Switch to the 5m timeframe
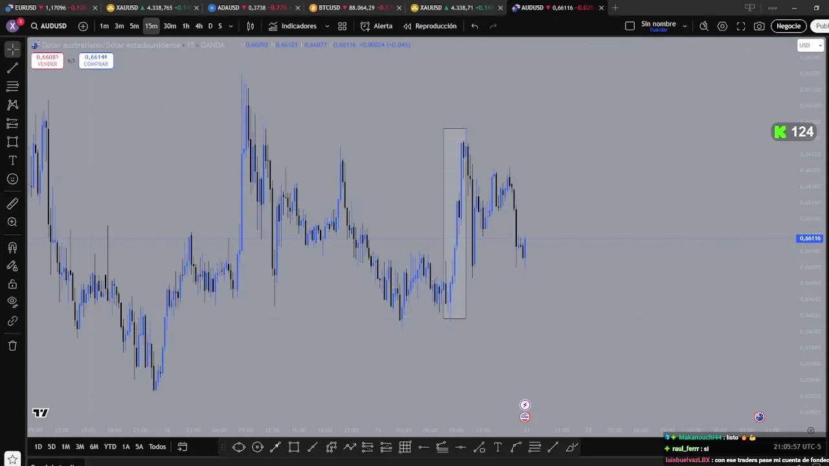 [134, 26]
